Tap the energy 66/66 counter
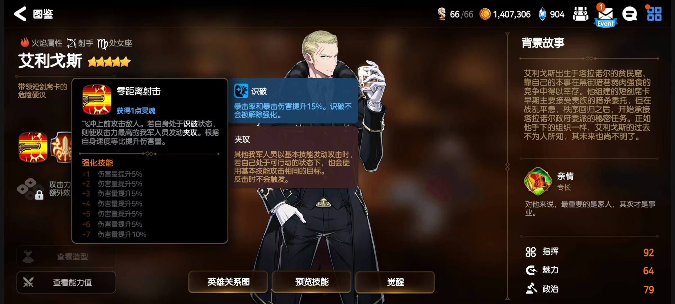675x304 pixels. 455,14
